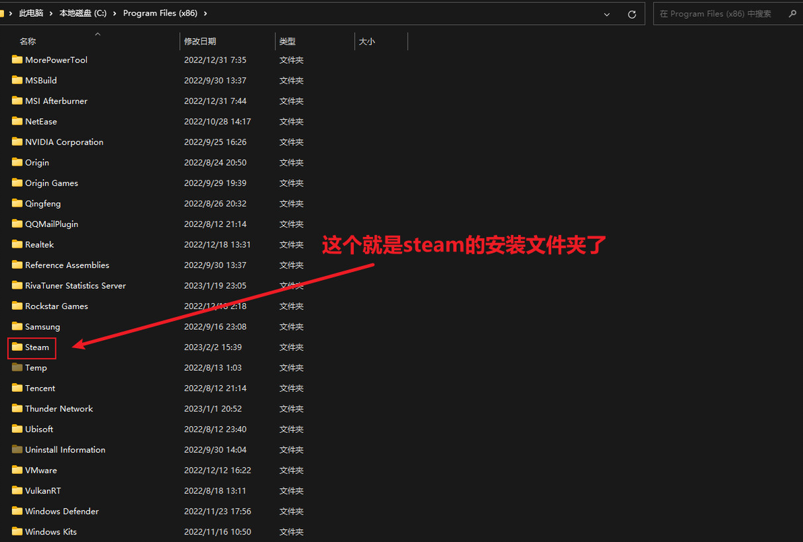Screen dimensions: 803x542
Task: Select the Windows Defender folder name
Action: coord(62,511)
